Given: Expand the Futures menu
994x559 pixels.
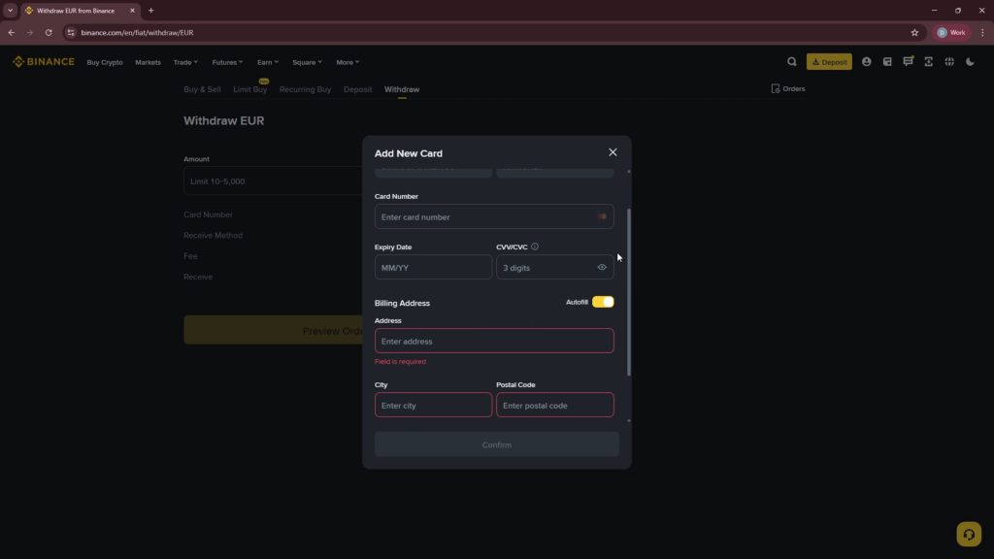Looking at the screenshot, I should 227,62.
